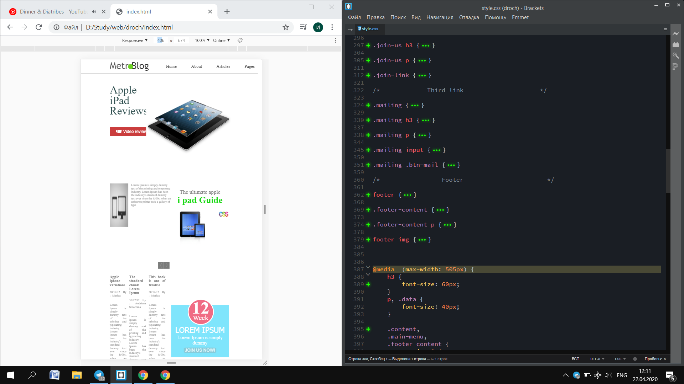Open Live Preview in Brackets sidebar
Image resolution: width=684 pixels, height=384 pixels.
pos(676,34)
